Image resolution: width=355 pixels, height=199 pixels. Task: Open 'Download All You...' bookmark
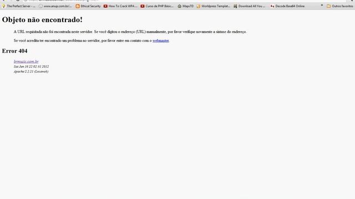tap(249, 6)
